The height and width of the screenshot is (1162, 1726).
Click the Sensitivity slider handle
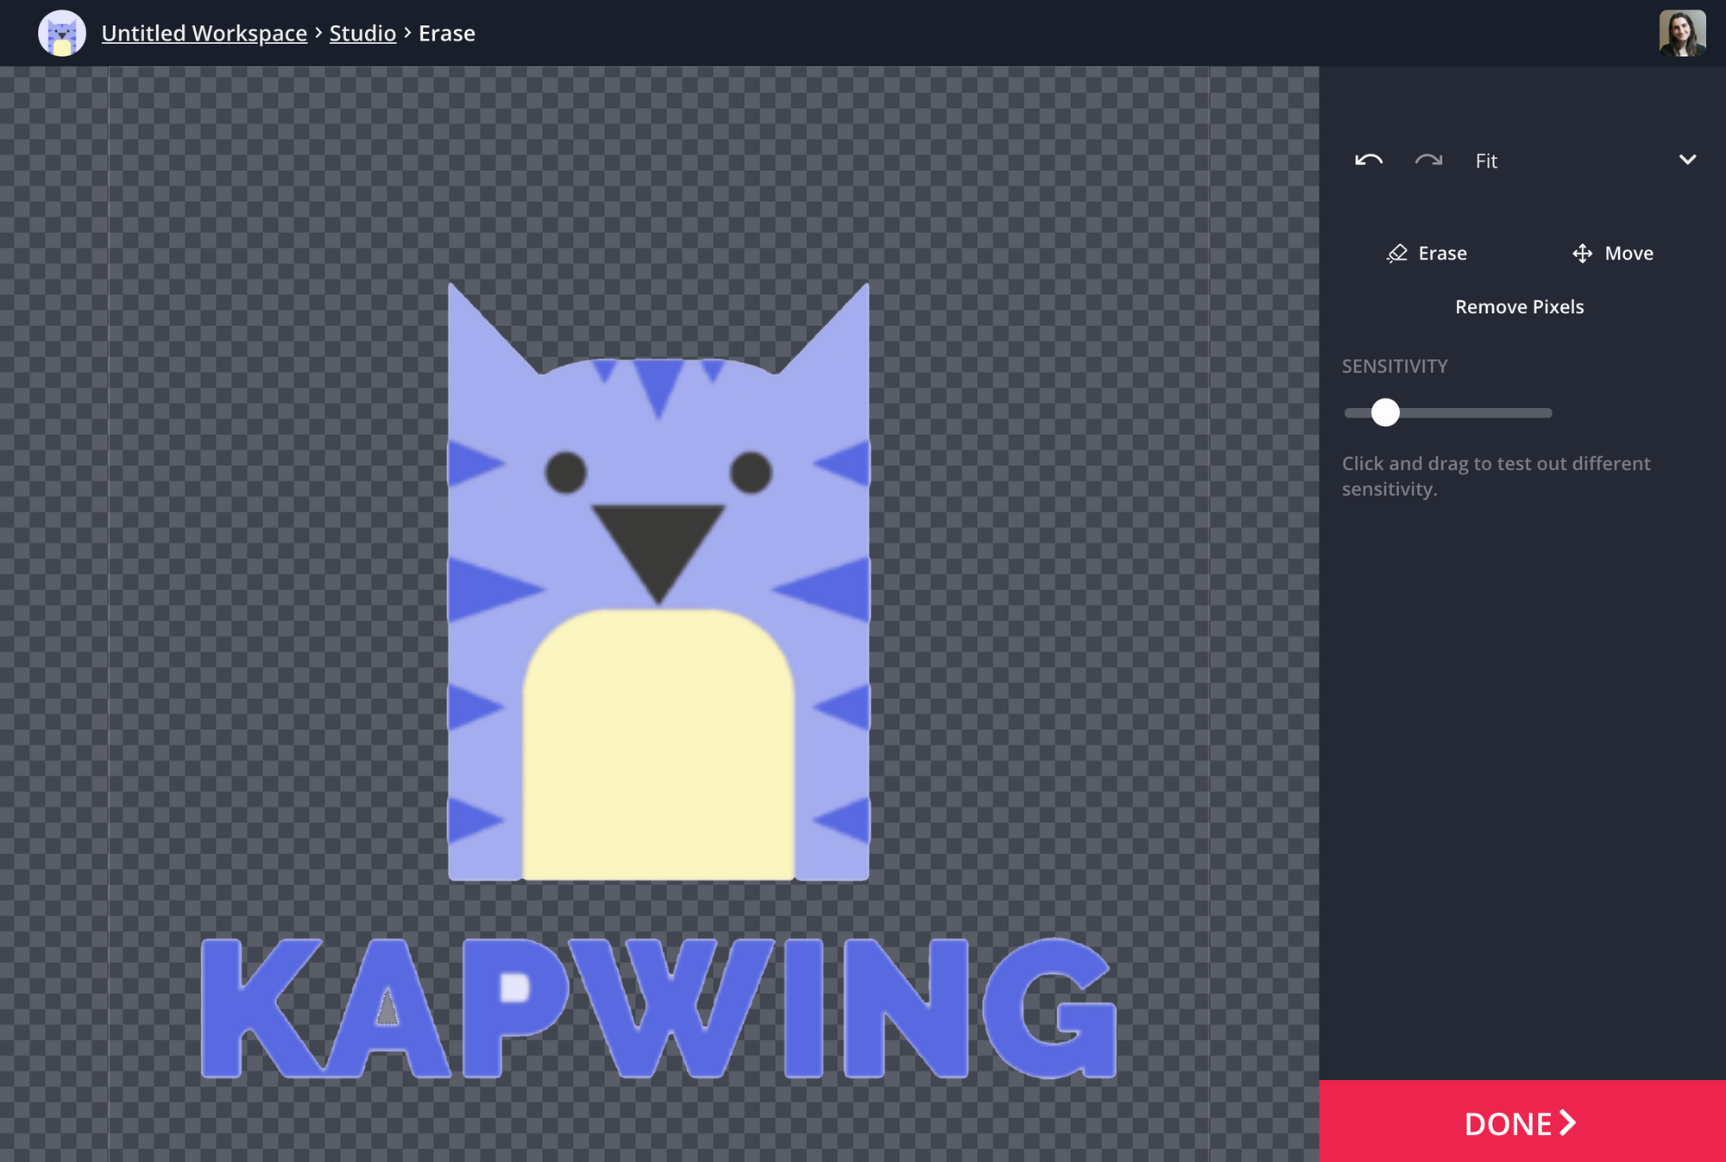coord(1385,412)
